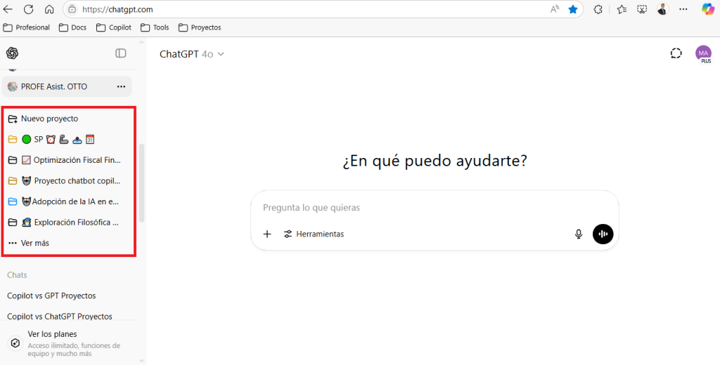
Task: Click the plus icon to attach files
Action: 267,234
